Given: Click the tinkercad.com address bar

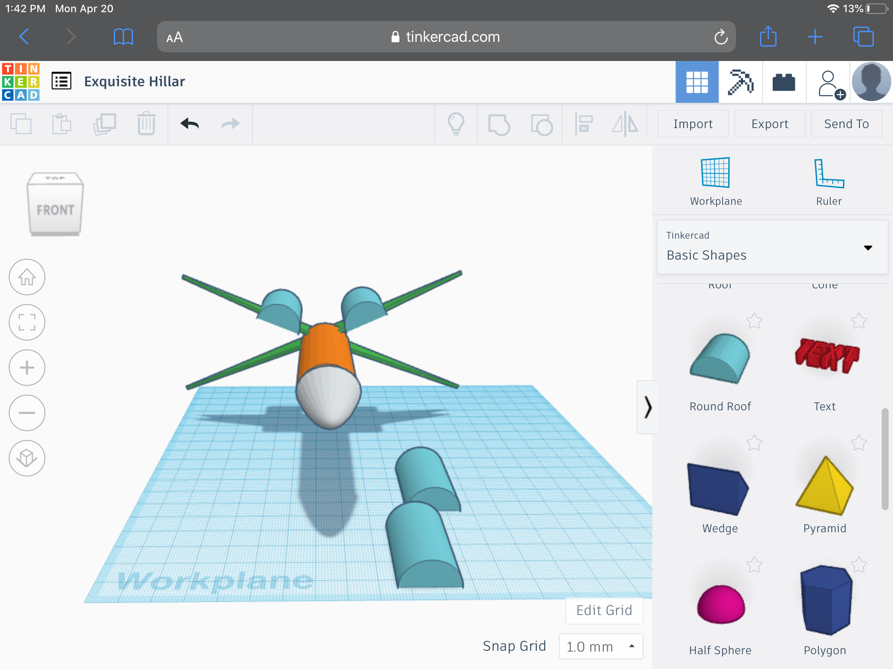Looking at the screenshot, I should (446, 37).
